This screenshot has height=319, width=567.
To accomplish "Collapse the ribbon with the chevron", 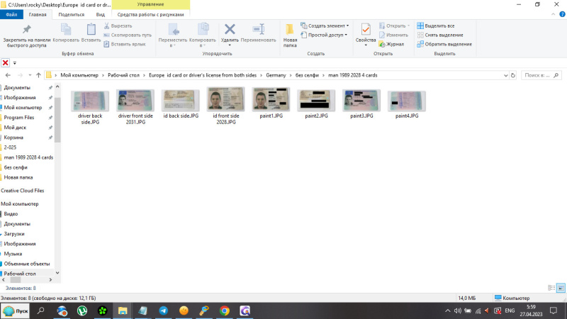I will (553, 14).
